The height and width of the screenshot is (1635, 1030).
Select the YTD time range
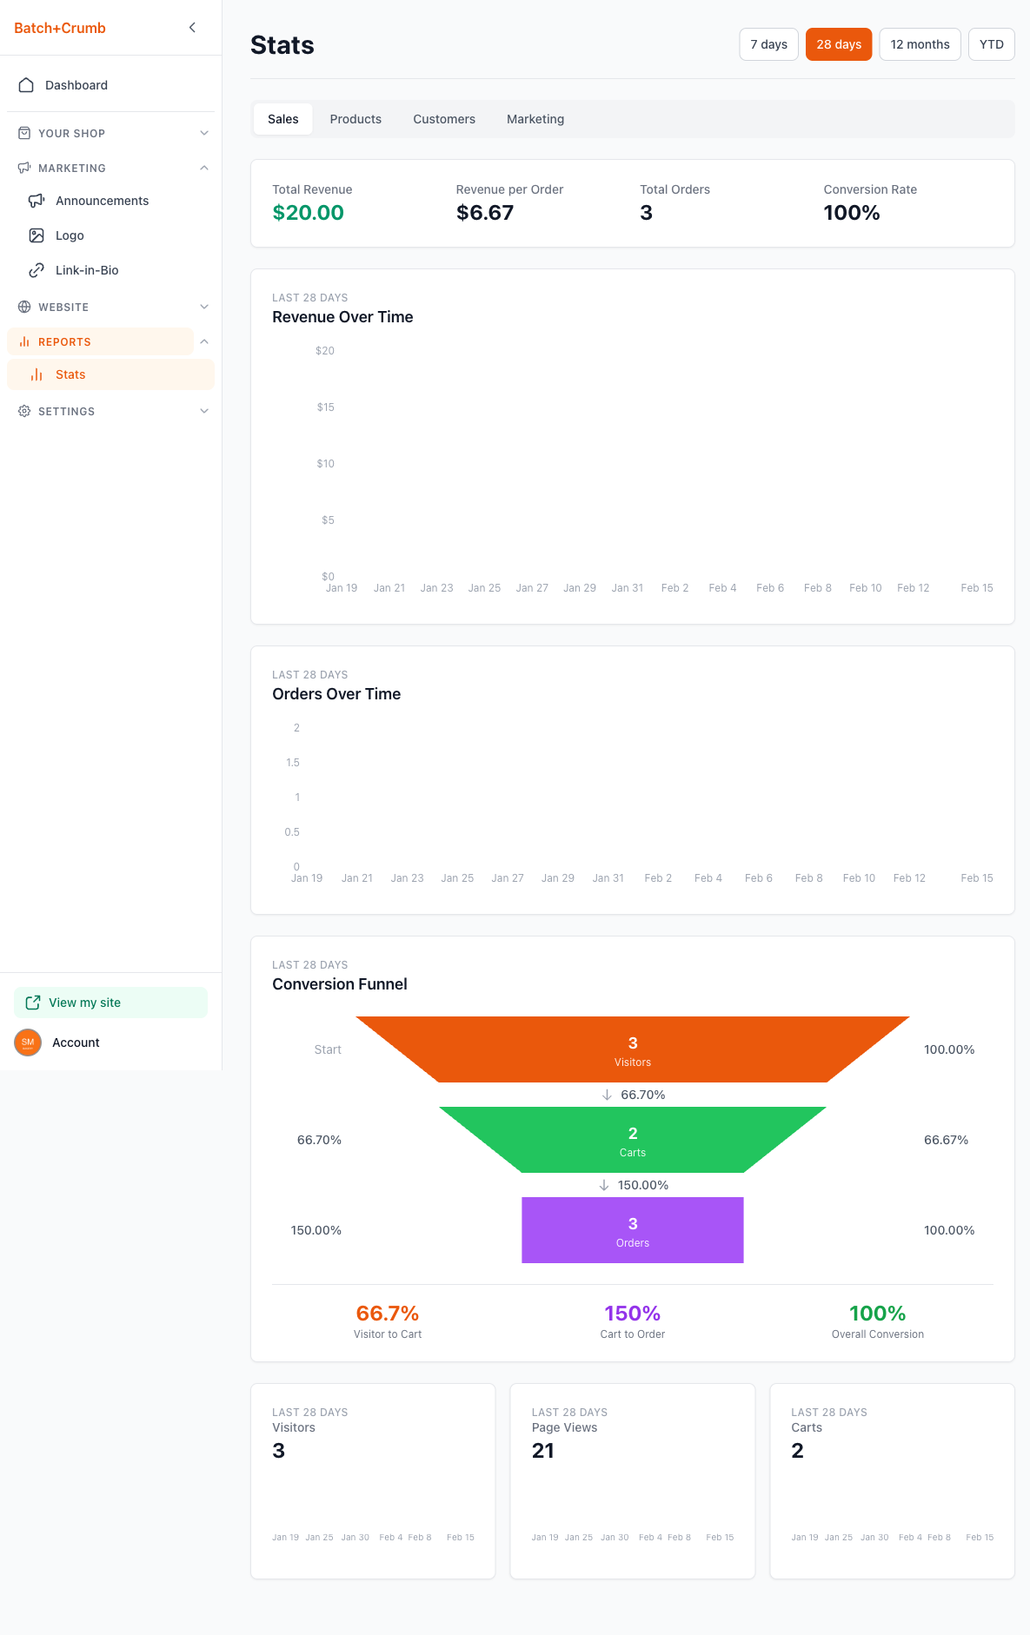point(991,44)
